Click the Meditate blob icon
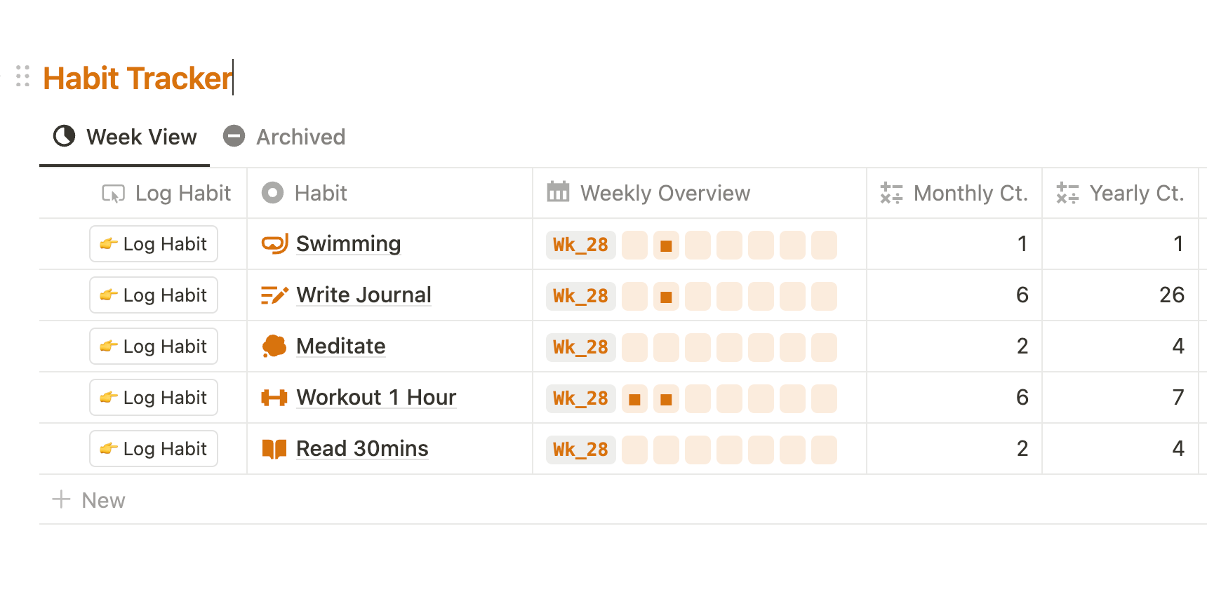1207x592 pixels. tap(274, 346)
